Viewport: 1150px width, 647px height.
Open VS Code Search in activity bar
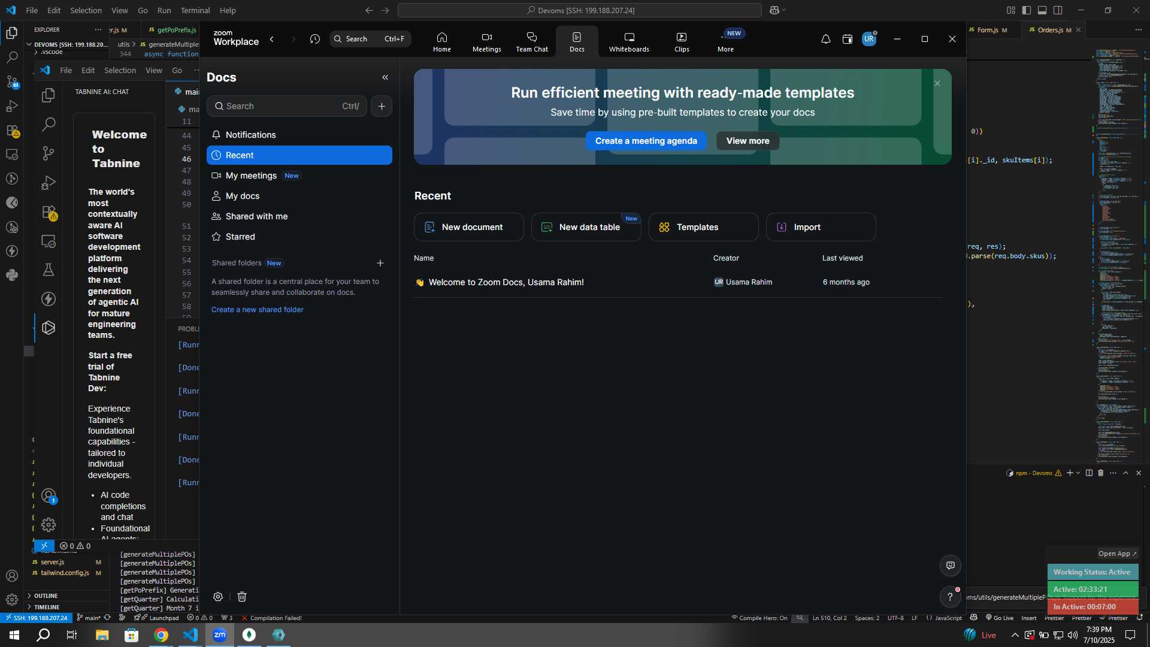coord(11,58)
